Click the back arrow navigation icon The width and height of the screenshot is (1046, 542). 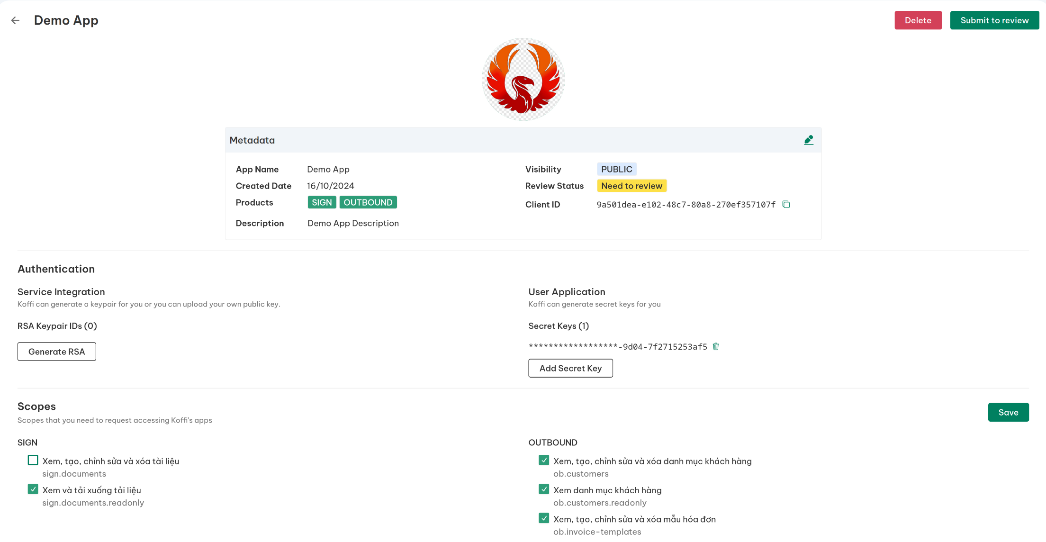(x=16, y=20)
